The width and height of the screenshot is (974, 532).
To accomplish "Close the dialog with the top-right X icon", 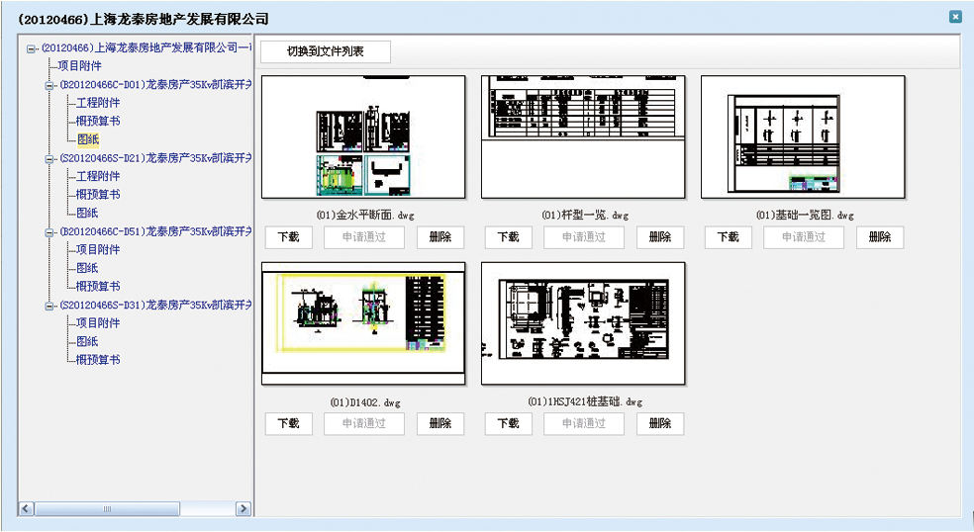I will (x=955, y=17).
